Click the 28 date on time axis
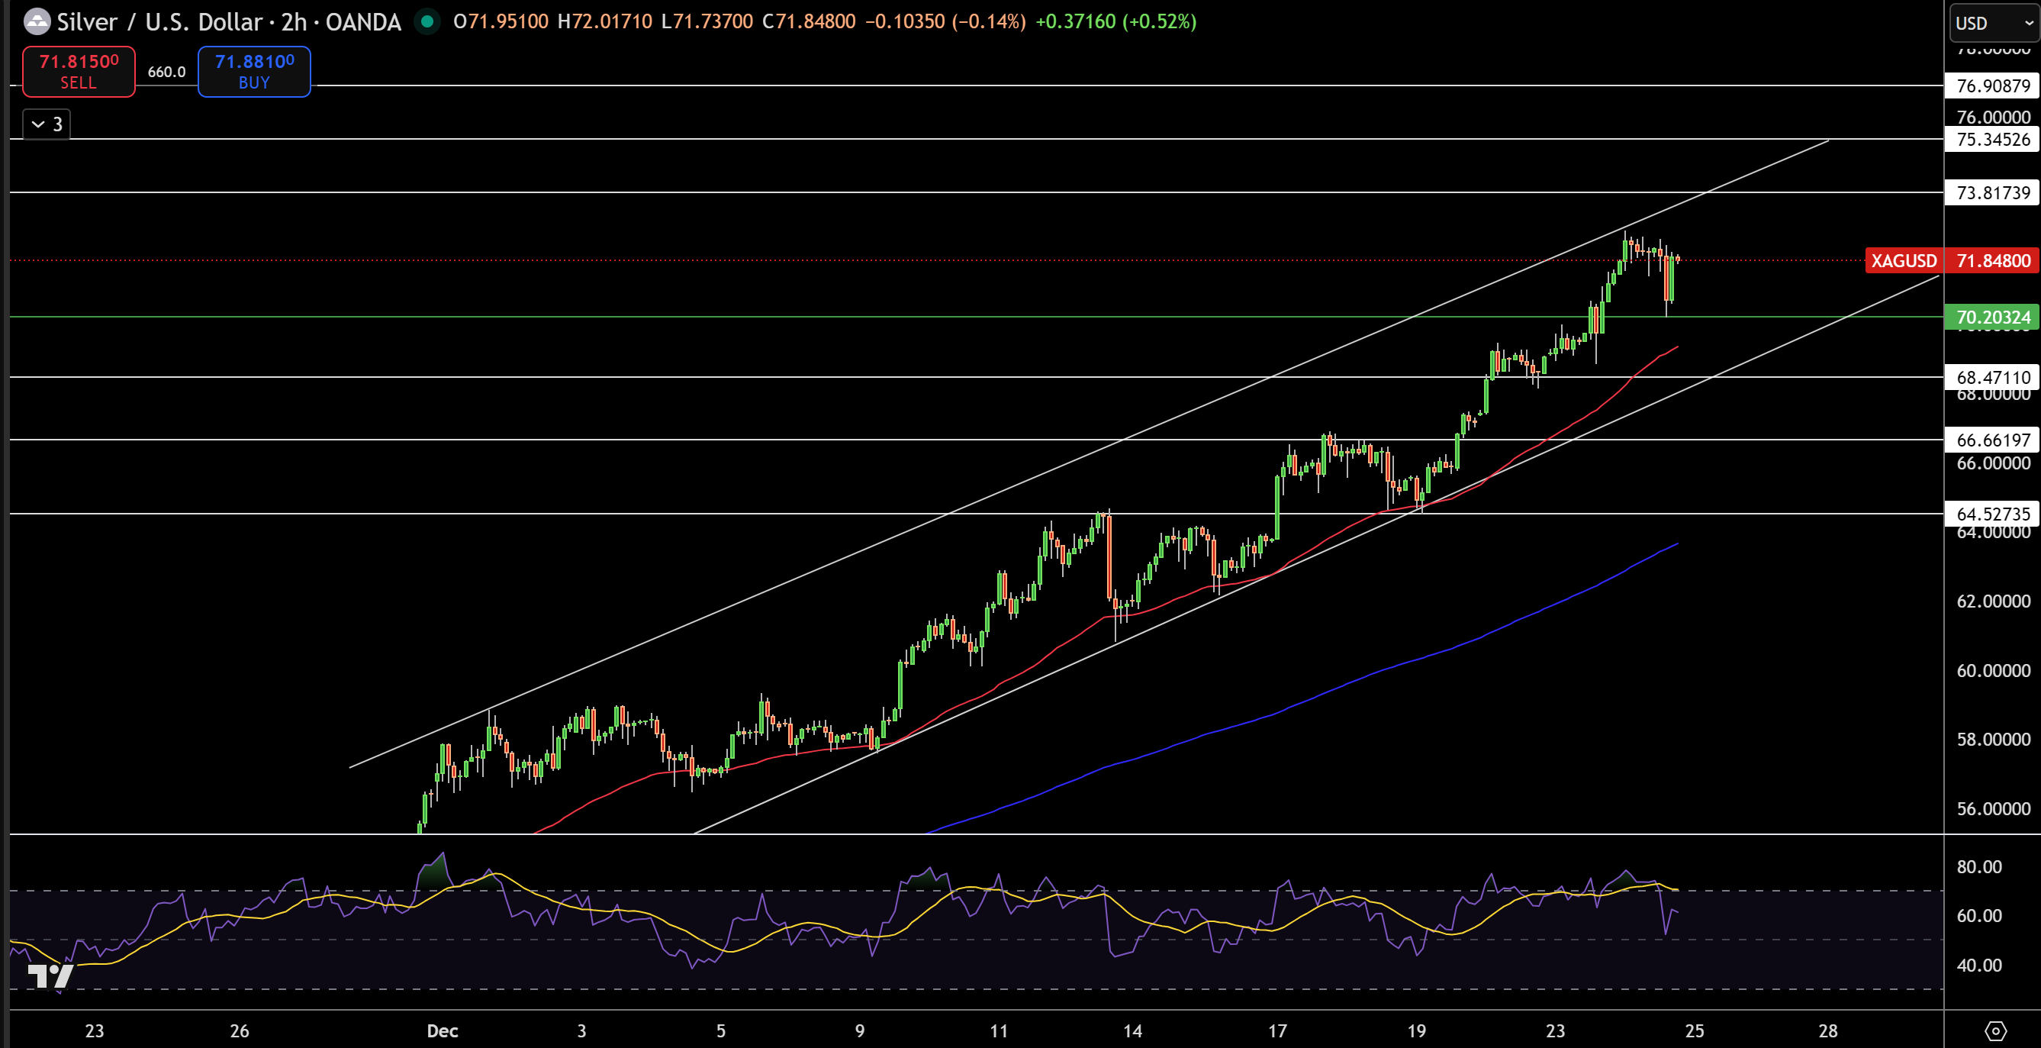Screen dimensions: 2041x1048 click(x=1828, y=1031)
